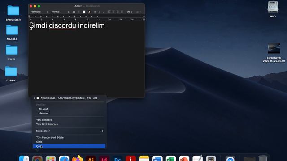Image resolution: width=287 pixels, height=161 pixels.
Task: Select Tüm Pencereleri Göster menu item
Action: click(69, 137)
